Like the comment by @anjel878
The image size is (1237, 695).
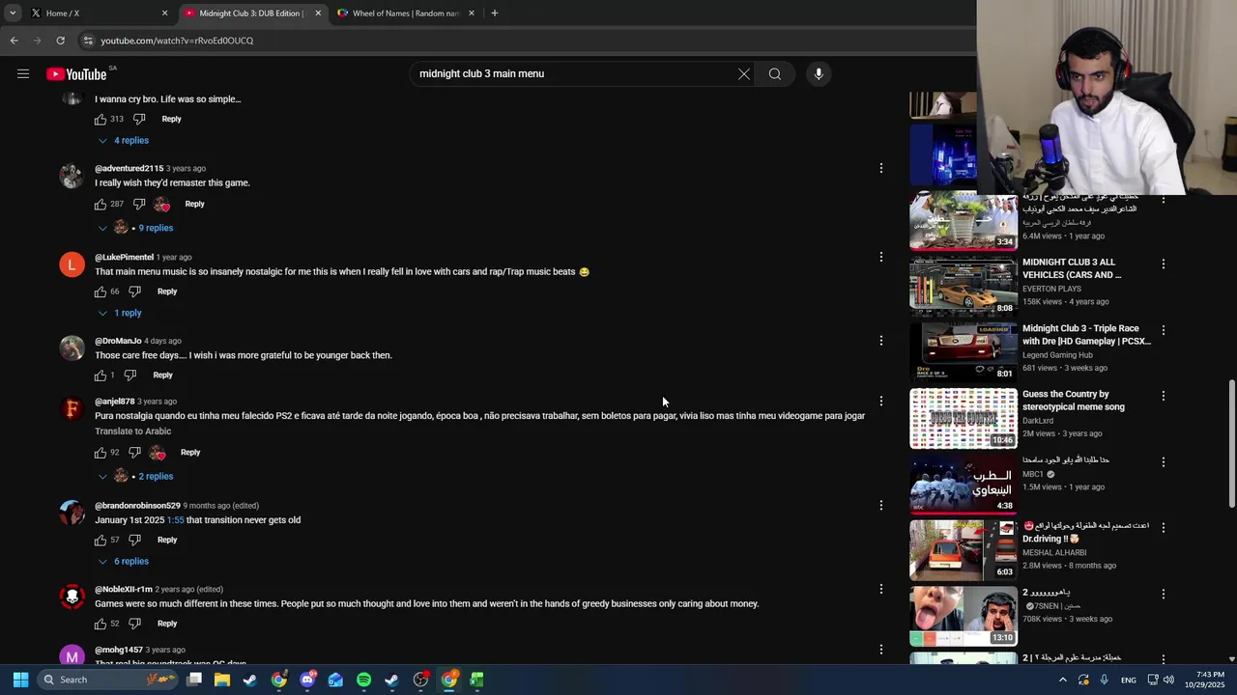(x=101, y=453)
